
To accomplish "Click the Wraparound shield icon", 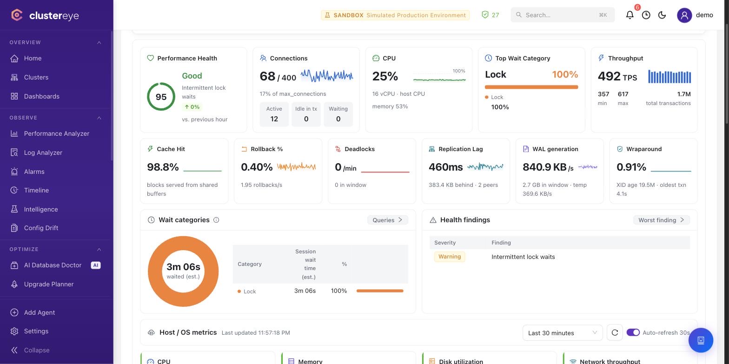I will point(620,149).
